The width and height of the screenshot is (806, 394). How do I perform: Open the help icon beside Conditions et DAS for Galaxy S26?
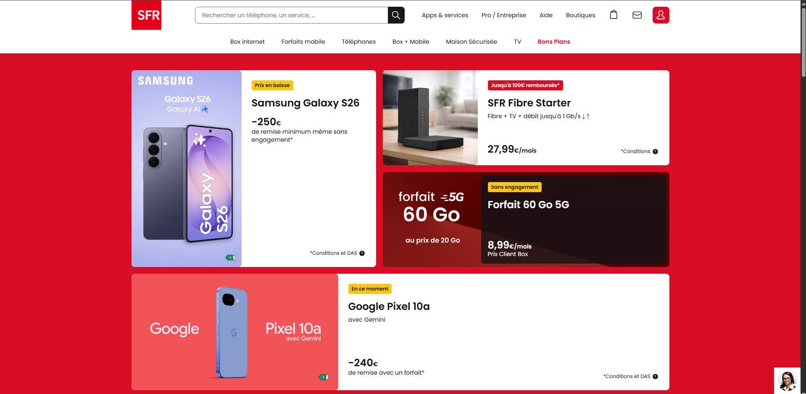click(362, 253)
